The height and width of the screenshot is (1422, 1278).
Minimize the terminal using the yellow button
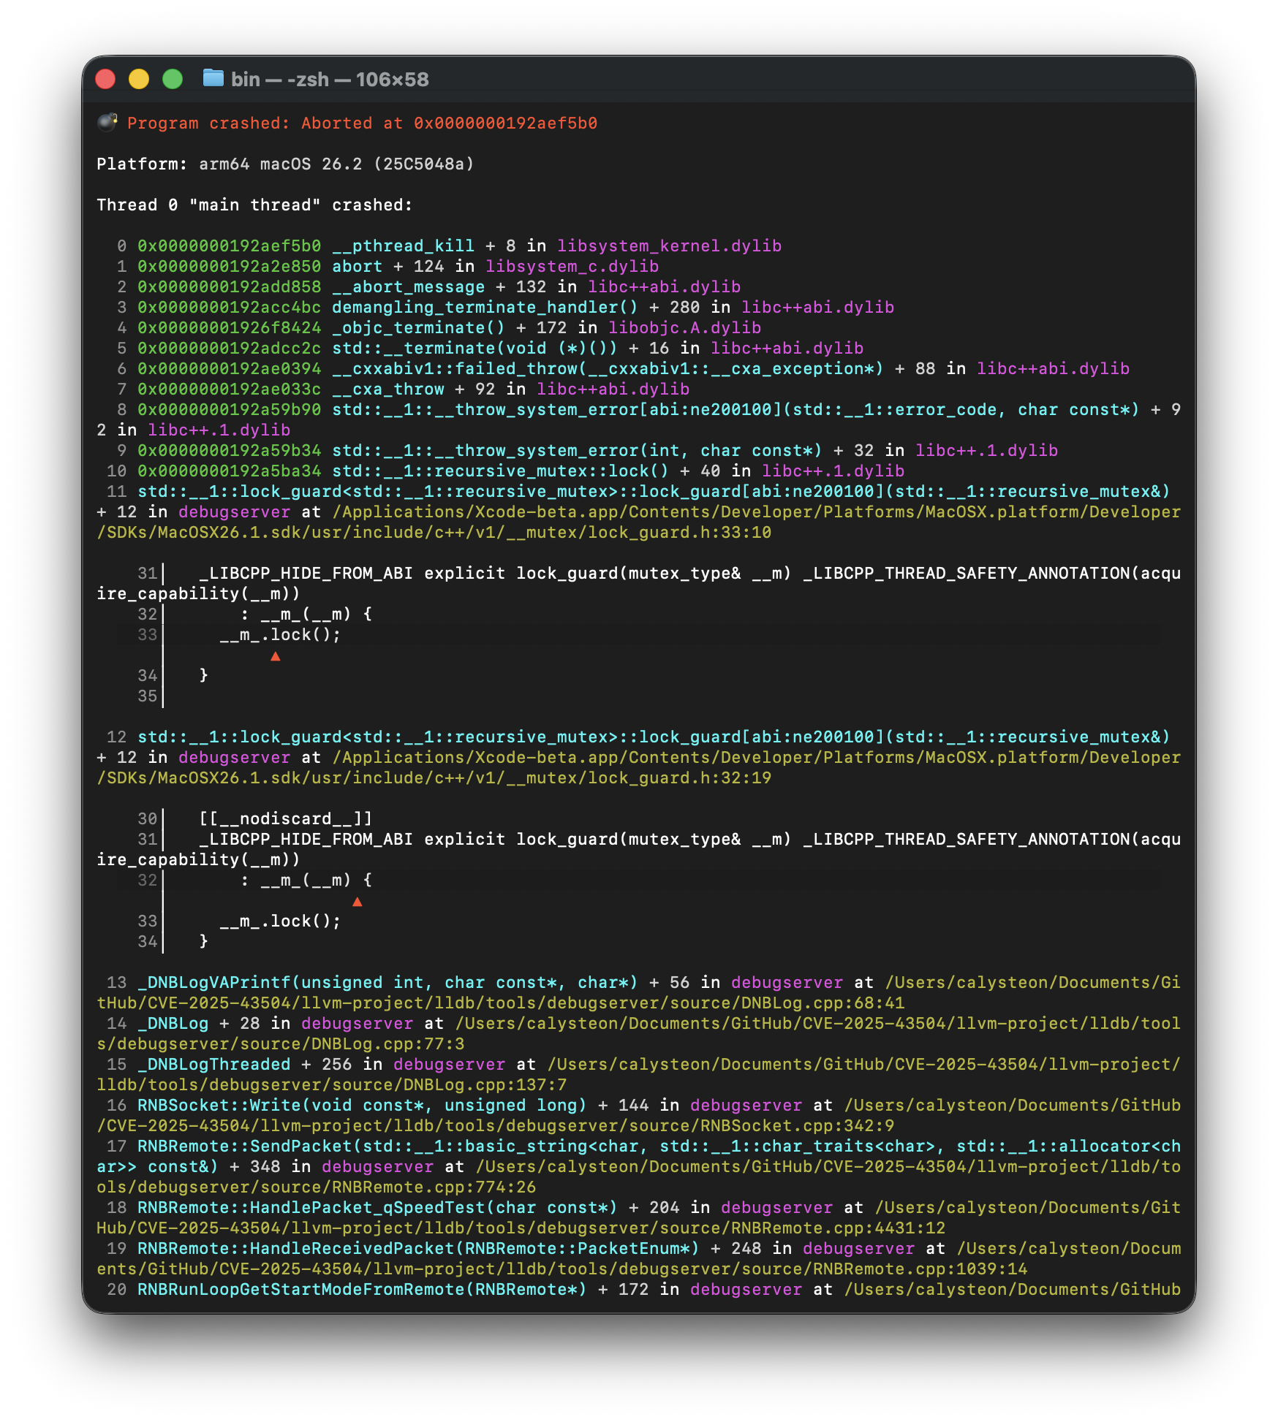139,79
